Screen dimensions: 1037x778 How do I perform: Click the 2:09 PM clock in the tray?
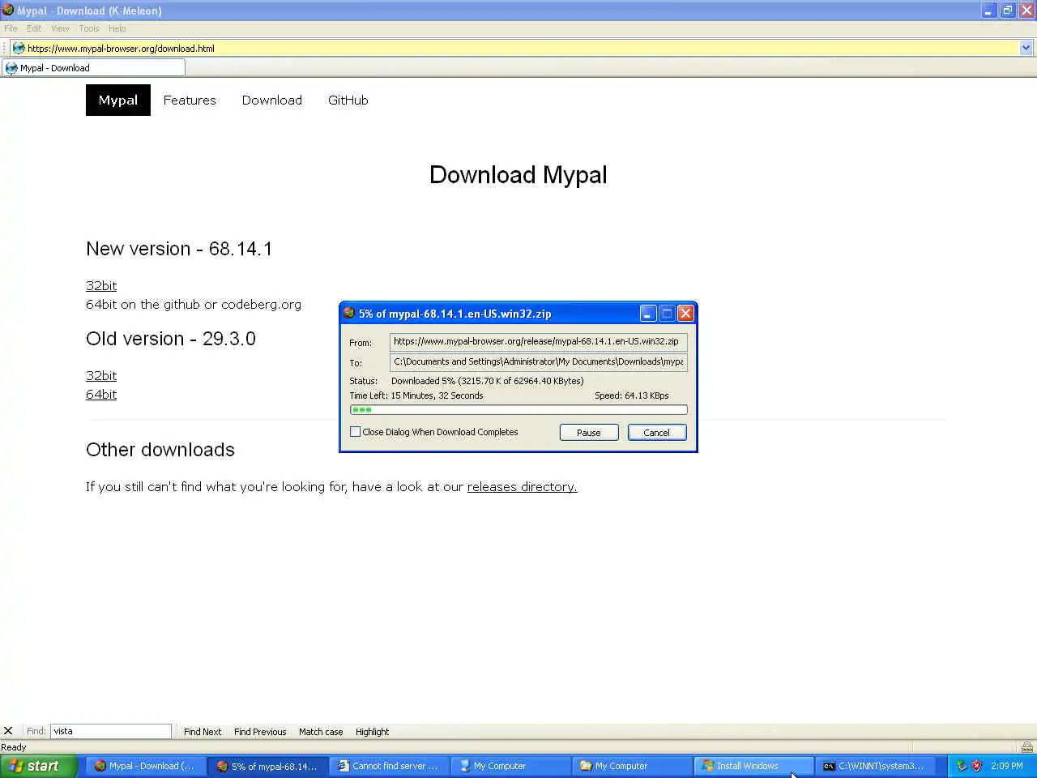click(1007, 766)
